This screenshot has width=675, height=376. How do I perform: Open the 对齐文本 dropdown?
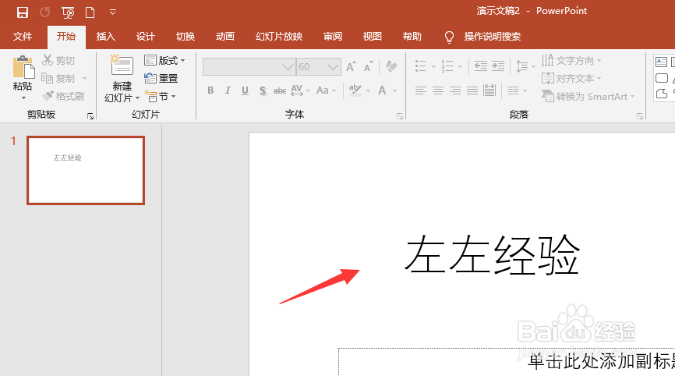point(571,78)
